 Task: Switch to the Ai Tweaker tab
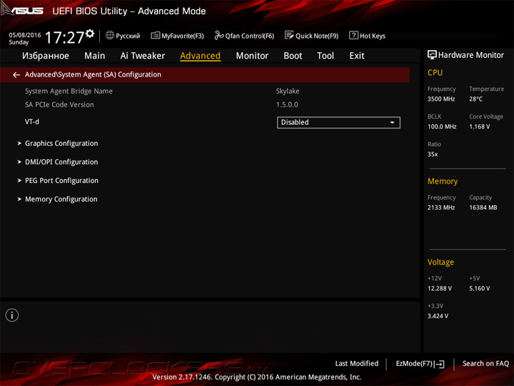[x=143, y=56]
